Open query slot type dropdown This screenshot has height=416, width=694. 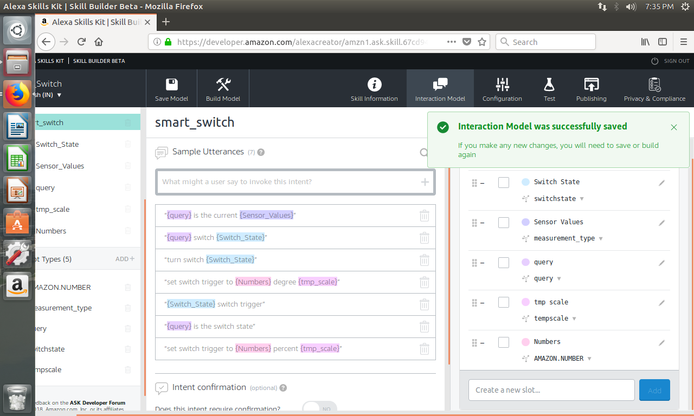click(559, 278)
